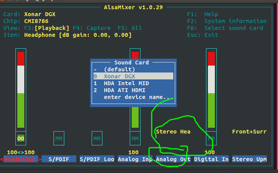Click the F2 System information hint
Viewport: 278px width, 173px height.
pos(227,21)
